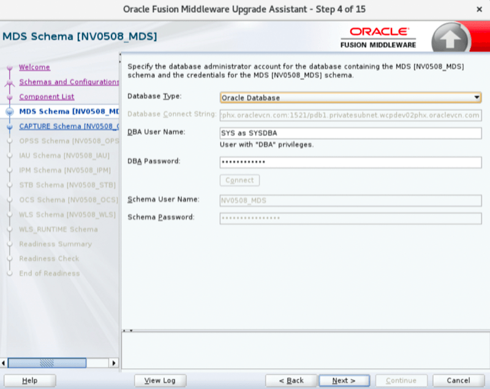The image size is (490, 389).
Task: Select the MDS Schema step
Action: coord(69,111)
